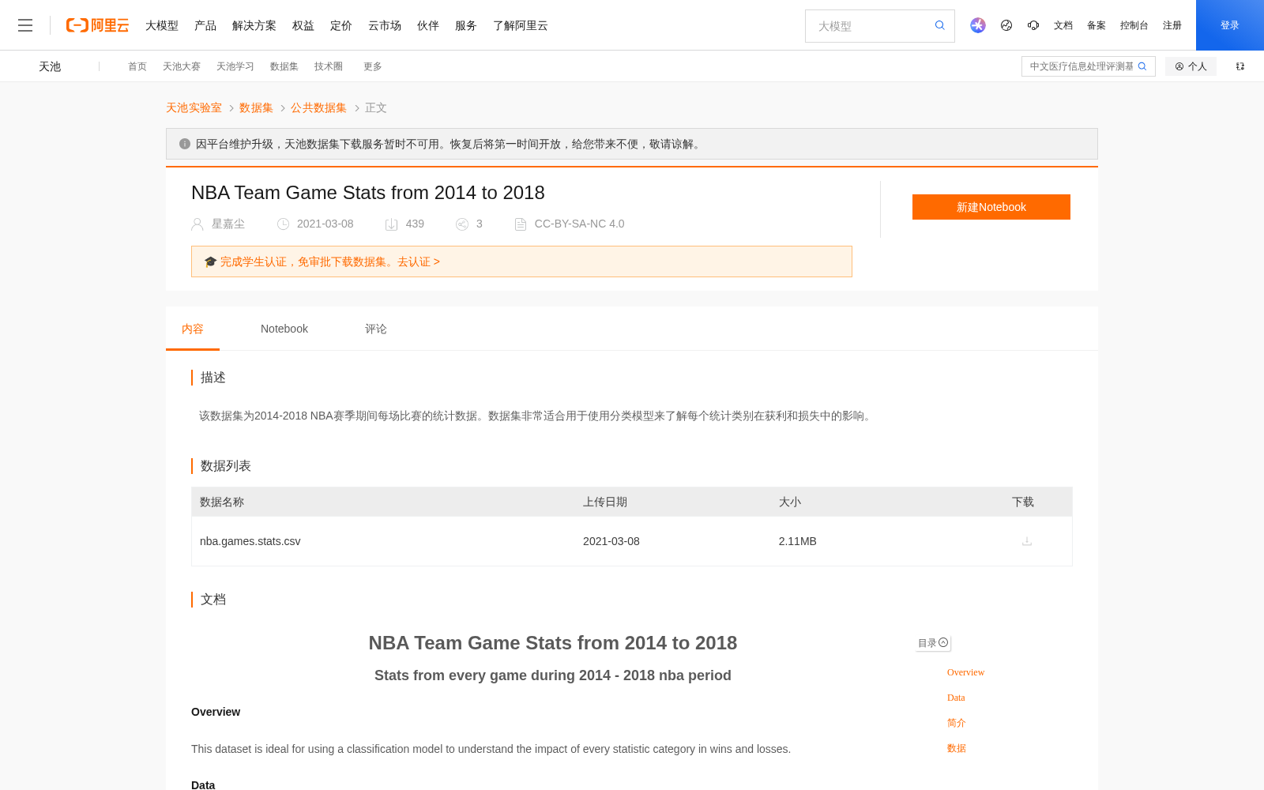The width and height of the screenshot is (1264, 790).
Task: Jump to 数据 in table of contents
Action: point(957,748)
